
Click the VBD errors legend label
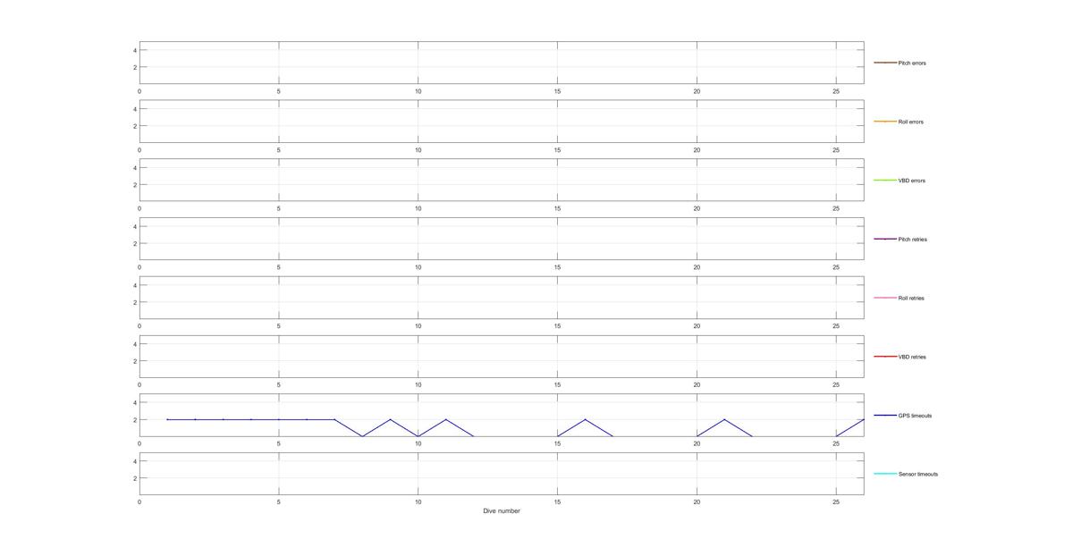click(911, 181)
